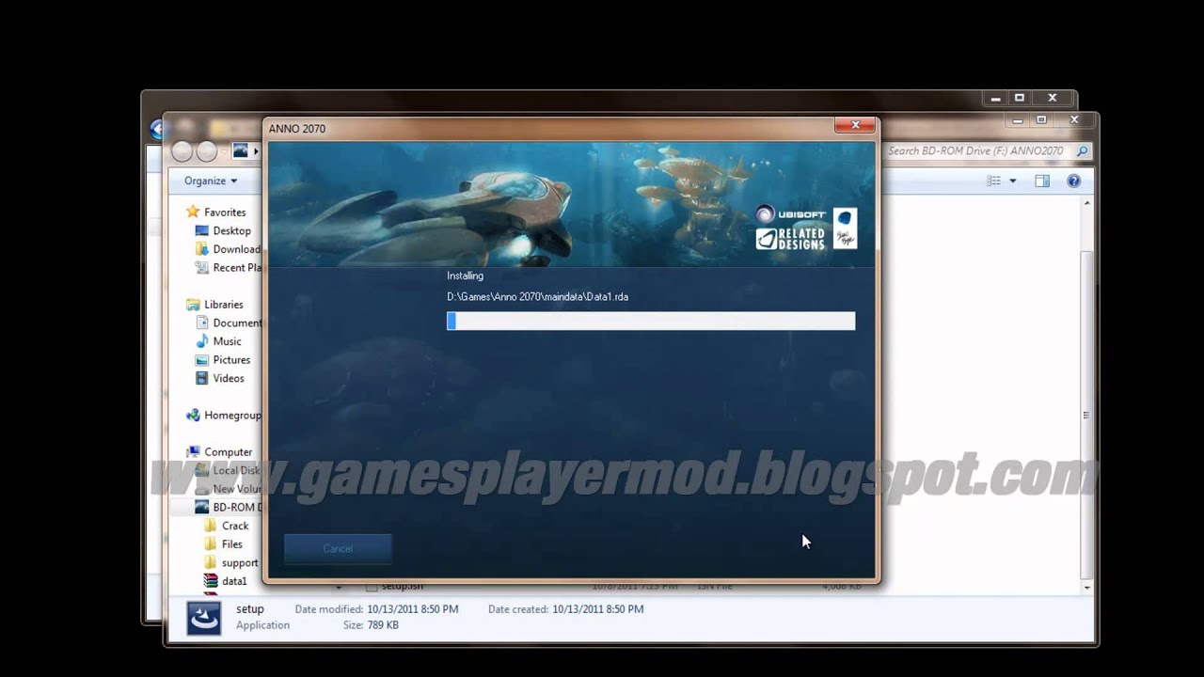Click the Explorer forward navigation arrow
The width and height of the screenshot is (1204, 677).
(206, 151)
